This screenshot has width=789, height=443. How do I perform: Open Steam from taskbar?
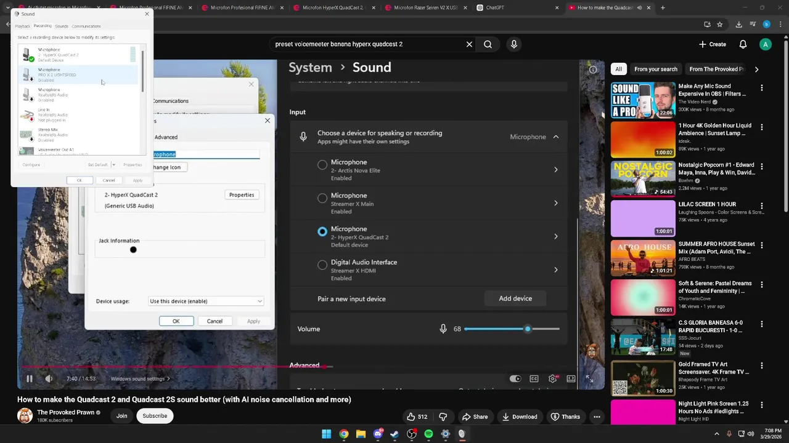tap(394, 434)
